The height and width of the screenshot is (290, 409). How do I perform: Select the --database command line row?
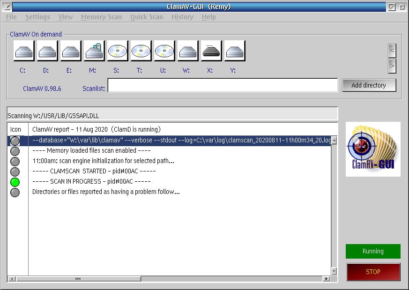[169, 141]
